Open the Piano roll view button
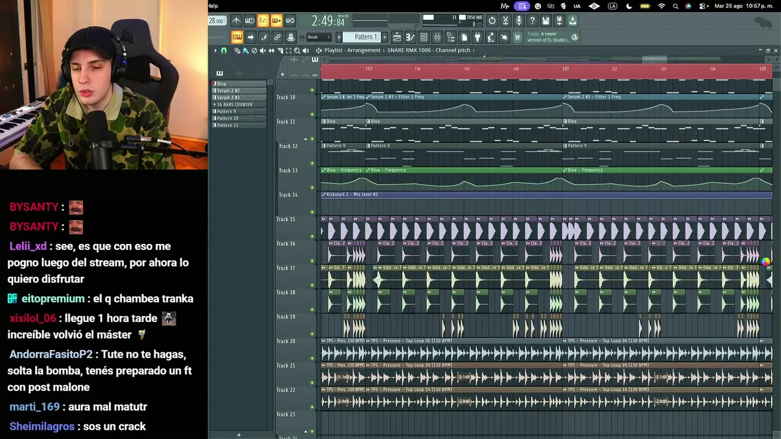The image size is (781, 439). tap(410, 37)
